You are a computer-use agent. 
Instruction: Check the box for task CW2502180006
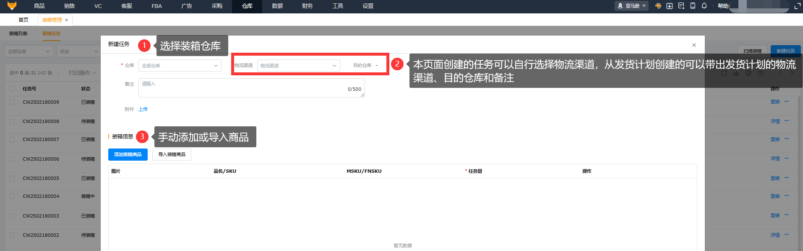point(12,159)
